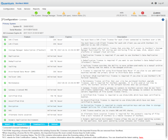Open Admin Alerts warning icon
The image size is (168, 140).
pyautogui.click(x=79, y=13)
